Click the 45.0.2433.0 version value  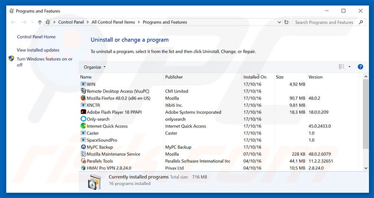(x=320, y=126)
